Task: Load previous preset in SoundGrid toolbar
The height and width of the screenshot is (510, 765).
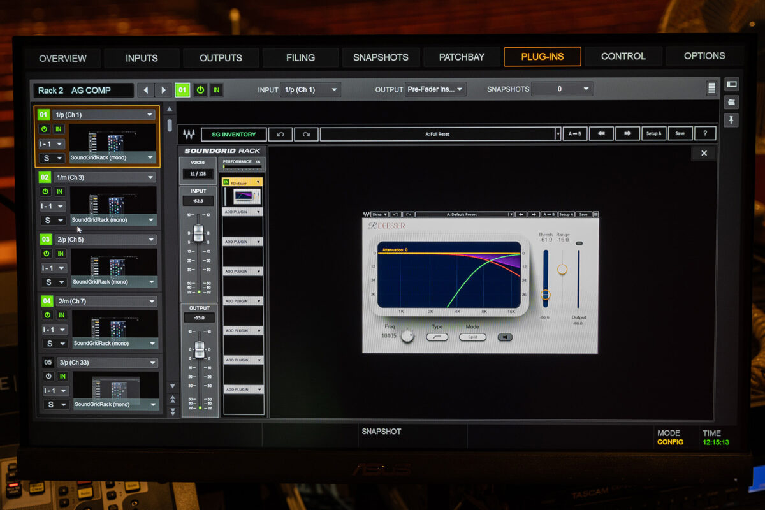Action: pos(601,134)
